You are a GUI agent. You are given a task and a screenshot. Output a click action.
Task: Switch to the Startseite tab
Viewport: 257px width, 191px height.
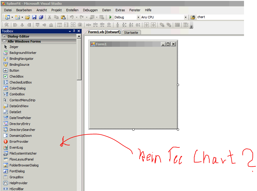pos(131,33)
